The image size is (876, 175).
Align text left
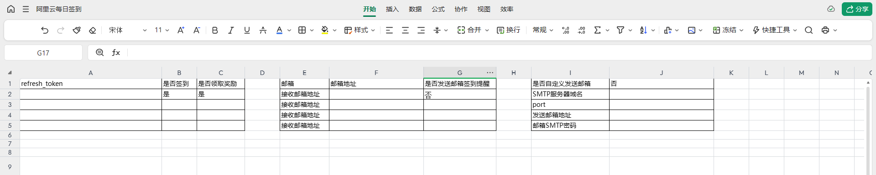pos(389,30)
